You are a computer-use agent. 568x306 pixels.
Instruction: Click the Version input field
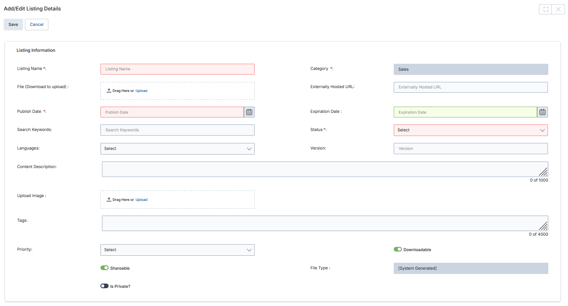point(471,148)
